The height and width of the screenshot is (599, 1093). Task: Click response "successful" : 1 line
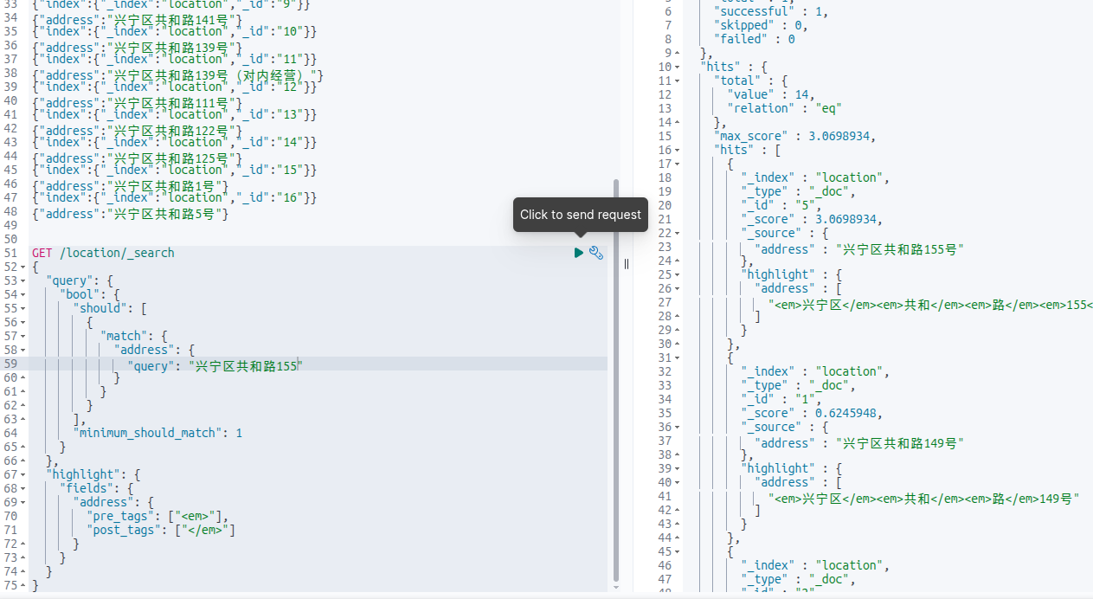[x=770, y=11]
